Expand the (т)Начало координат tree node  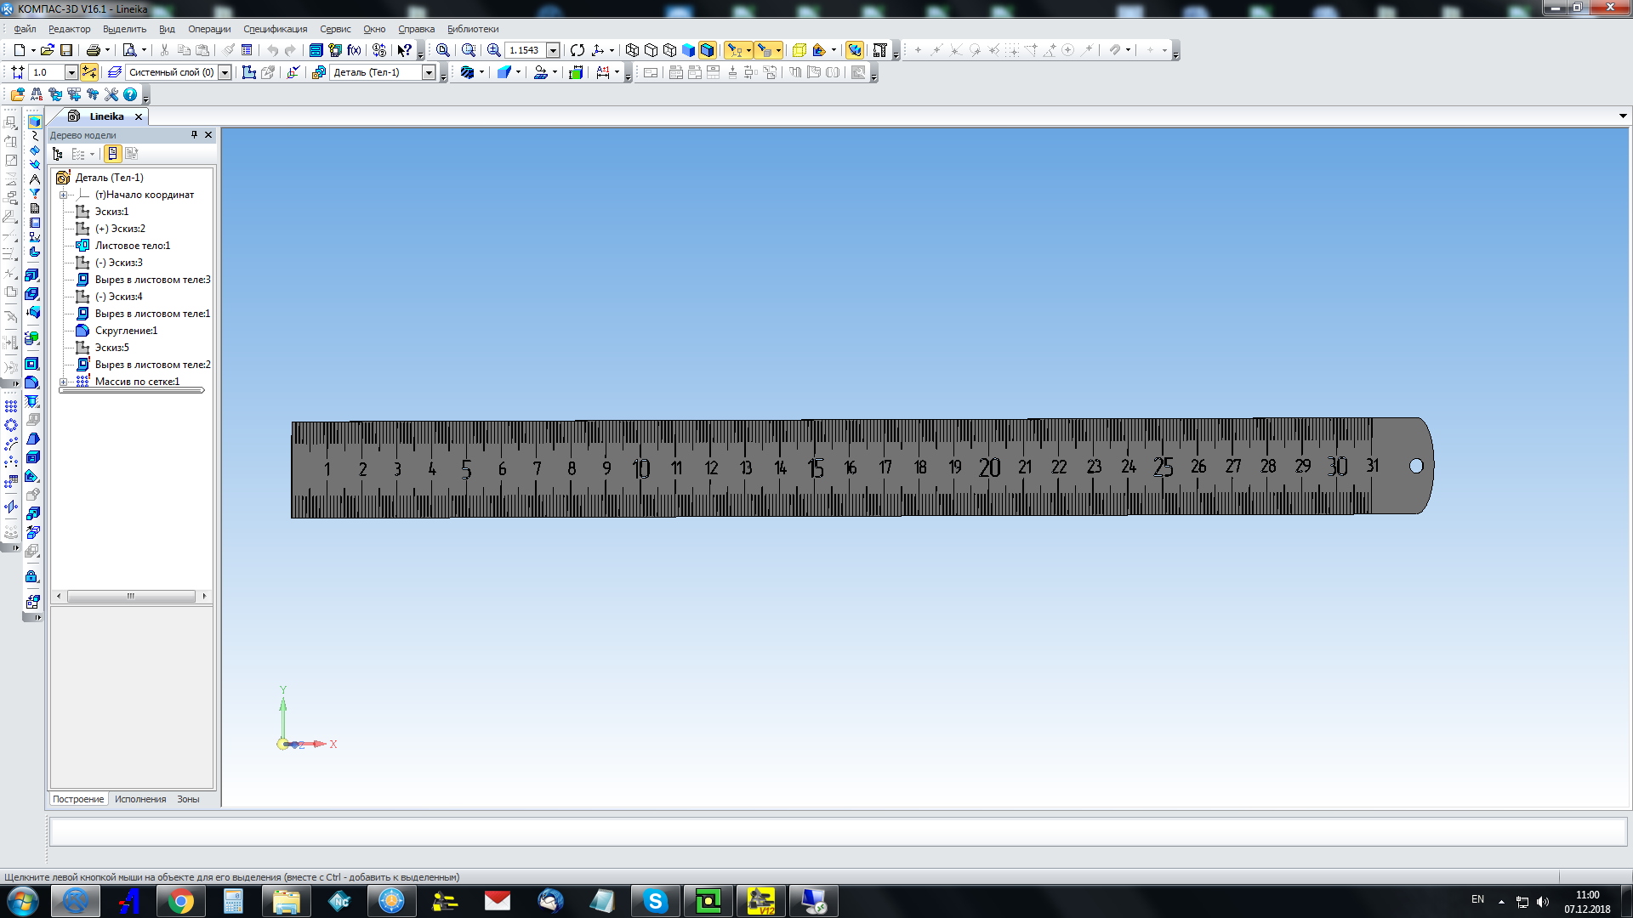63,195
